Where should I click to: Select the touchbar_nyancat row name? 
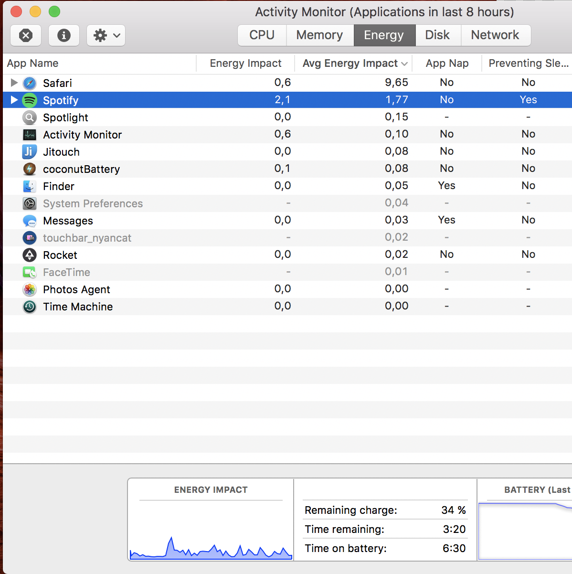click(87, 238)
